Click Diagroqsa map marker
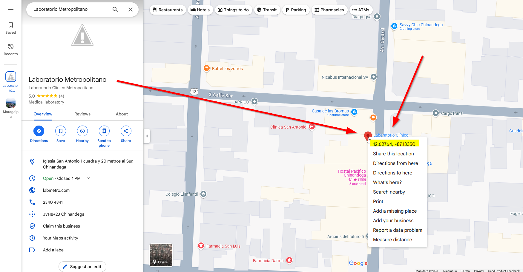 (377, 16)
